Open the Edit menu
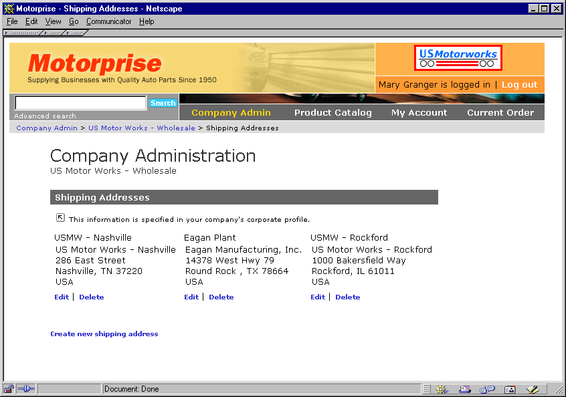566x397 pixels. (x=31, y=21)
